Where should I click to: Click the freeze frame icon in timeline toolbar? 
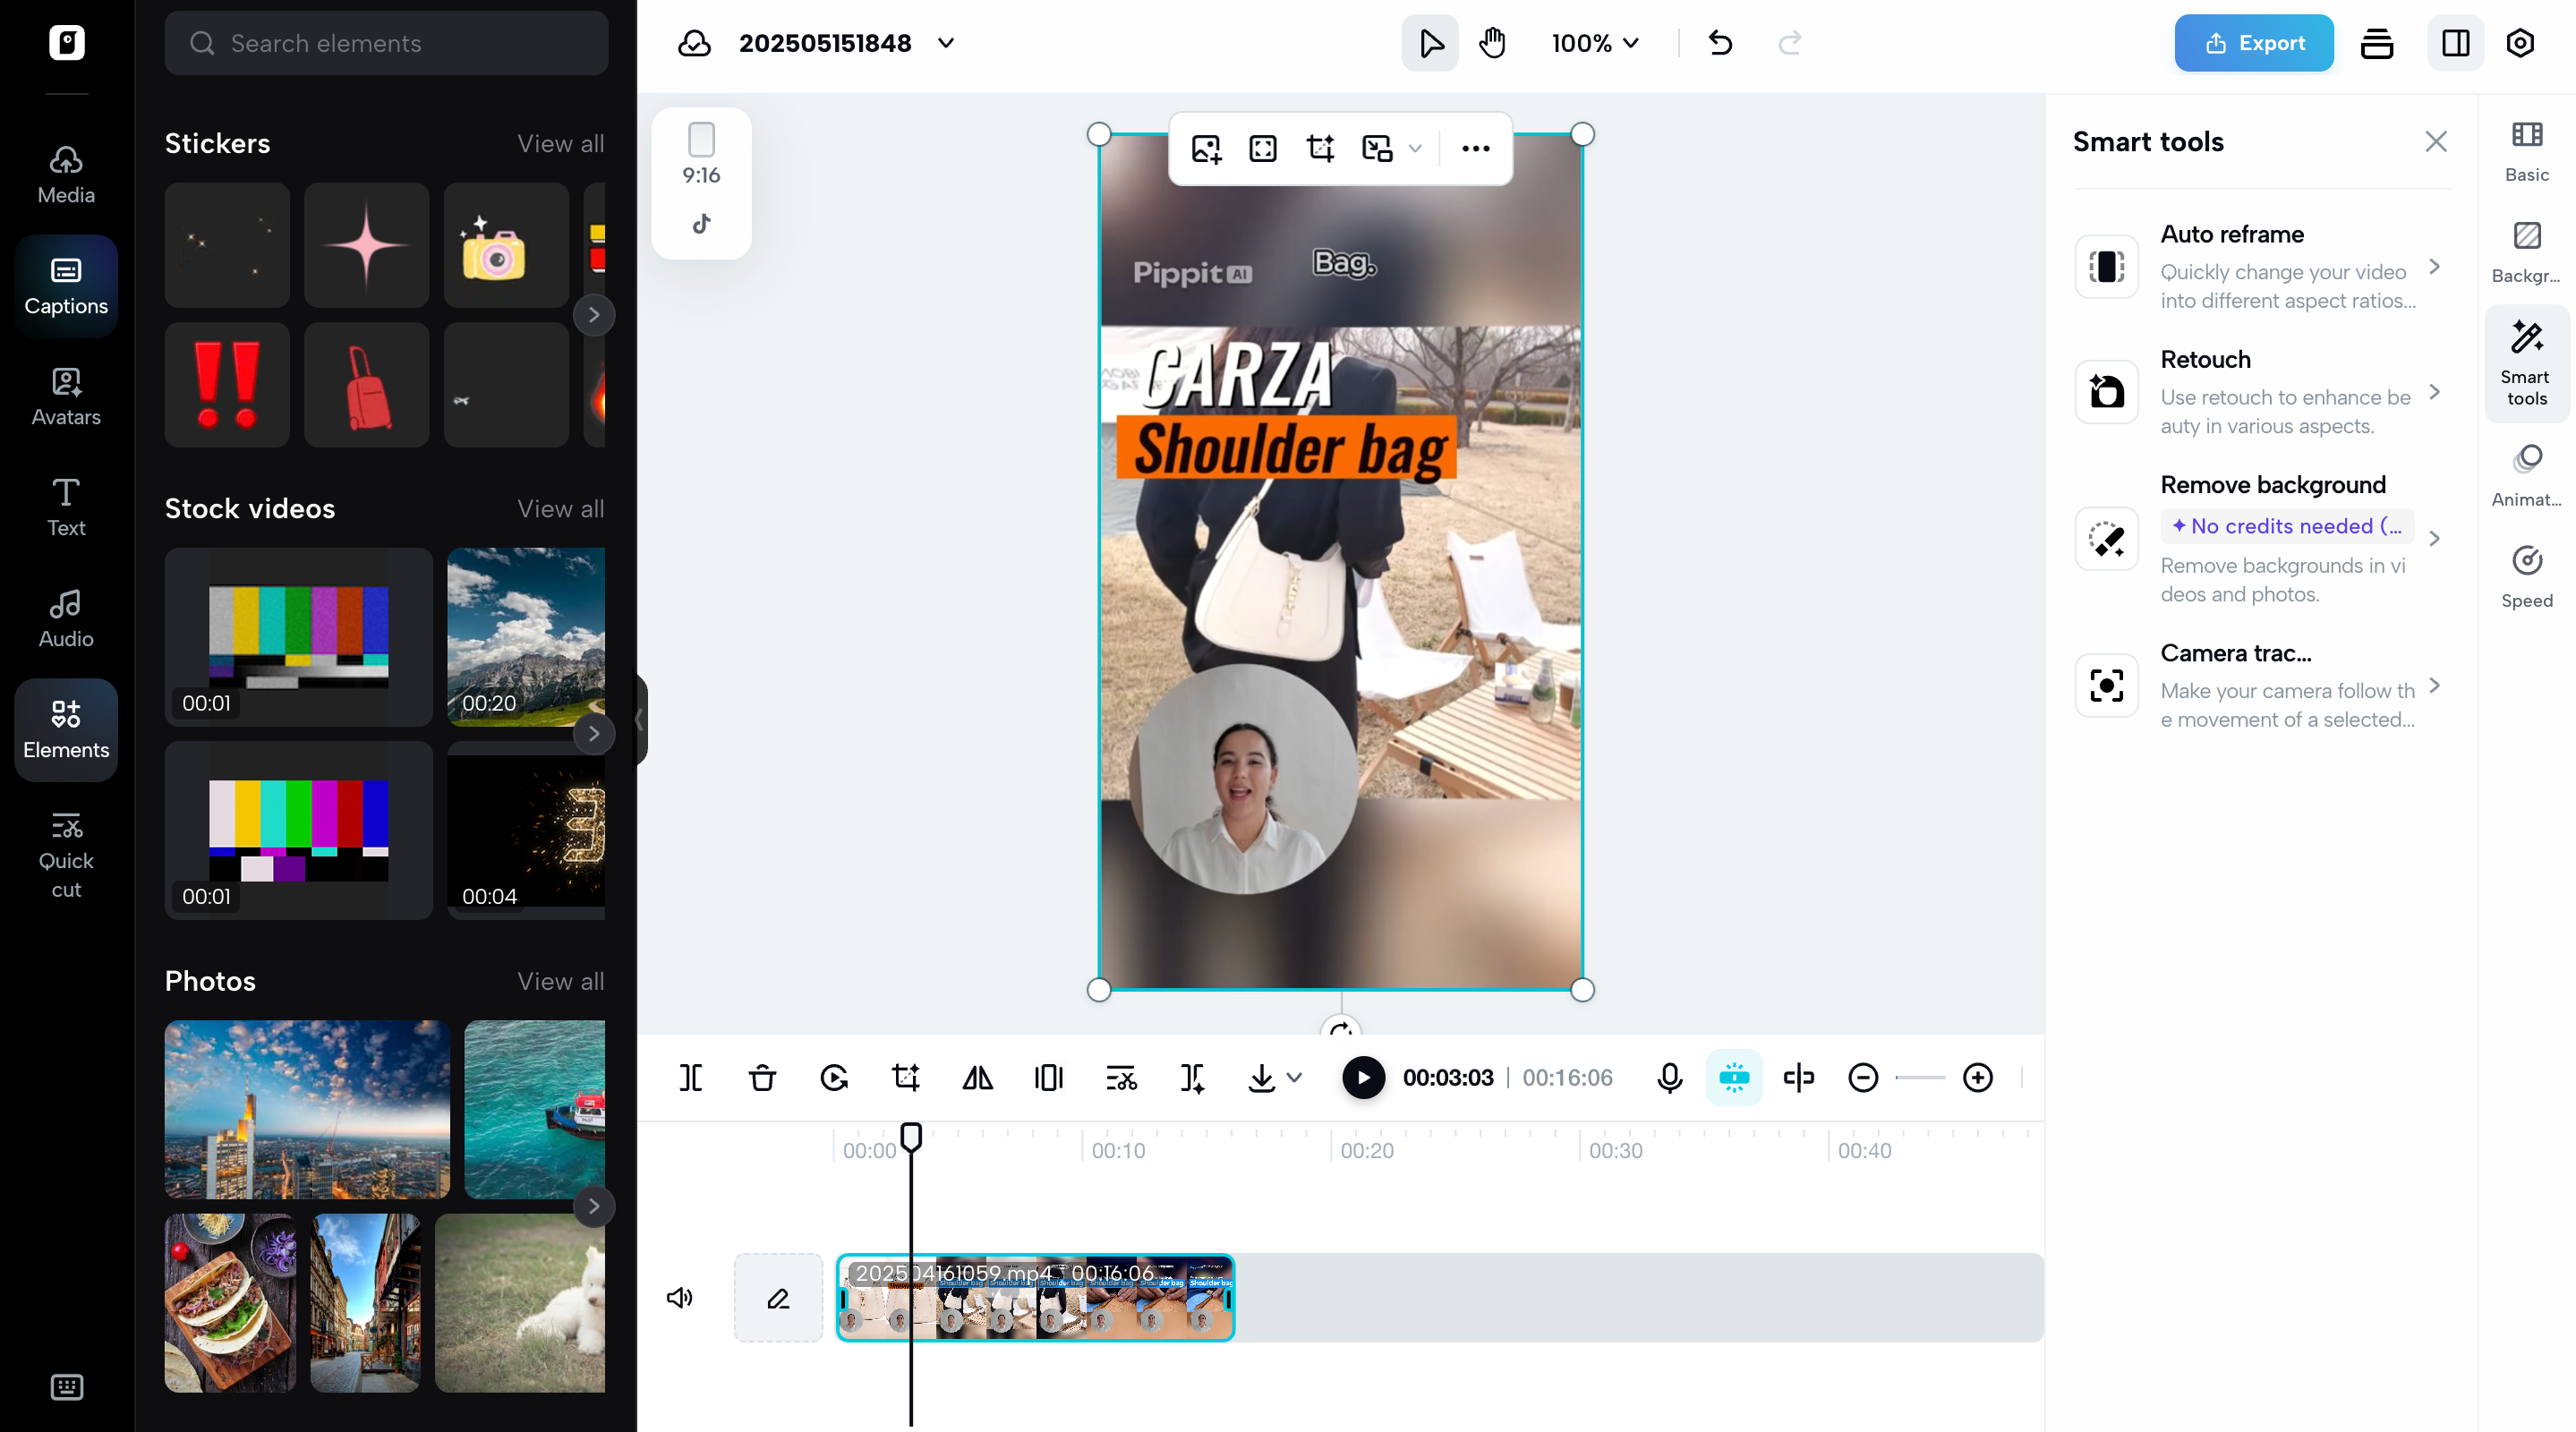point(1049,1078)
